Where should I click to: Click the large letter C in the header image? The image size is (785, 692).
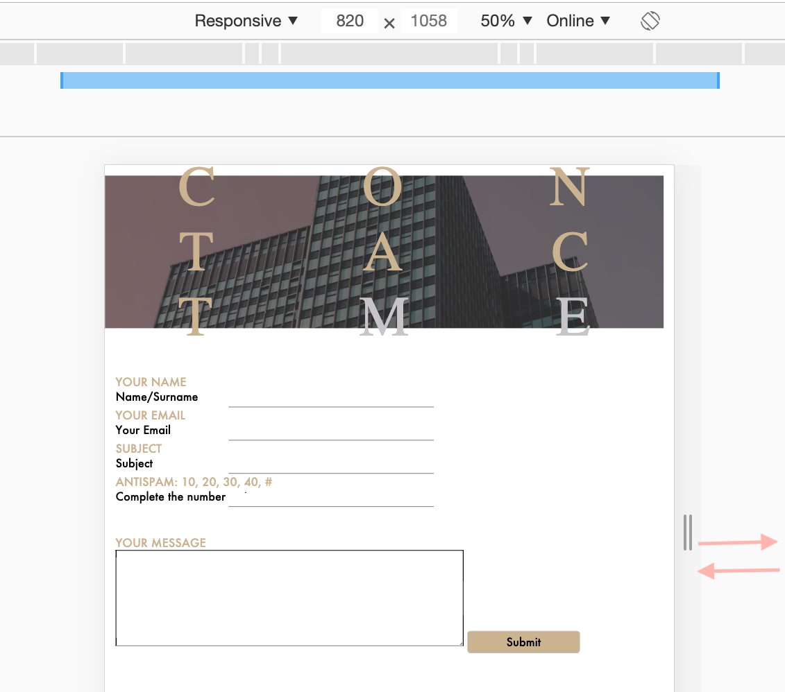tap(196, 186)
